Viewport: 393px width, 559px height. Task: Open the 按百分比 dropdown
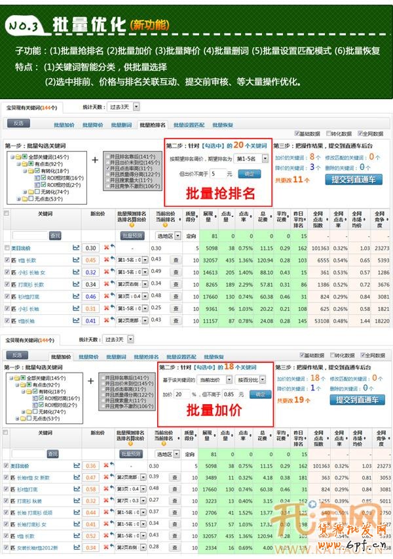(x=252, y=379)
